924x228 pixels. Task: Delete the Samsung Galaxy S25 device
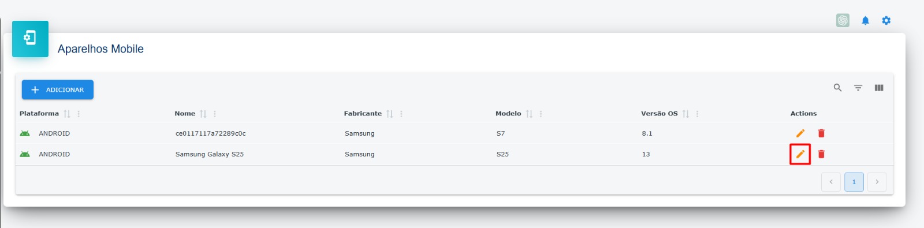821,154
